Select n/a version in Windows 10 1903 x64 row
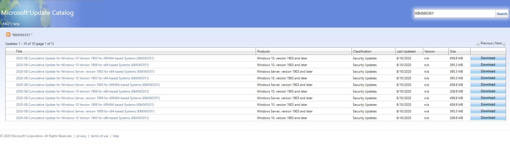510x149 pixels. pyautogui.click(x=427, y=78)
